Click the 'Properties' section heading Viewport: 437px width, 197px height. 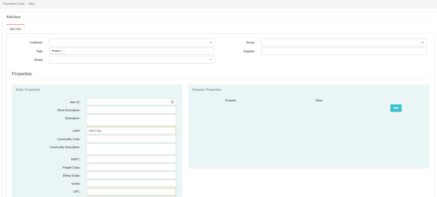point(22,74)
